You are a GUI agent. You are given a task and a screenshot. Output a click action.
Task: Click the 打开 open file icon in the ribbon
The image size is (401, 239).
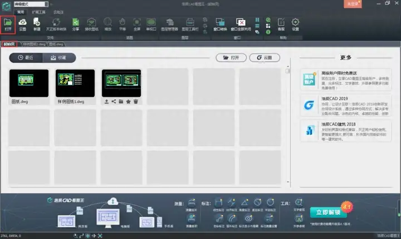[x=8, y=24]
